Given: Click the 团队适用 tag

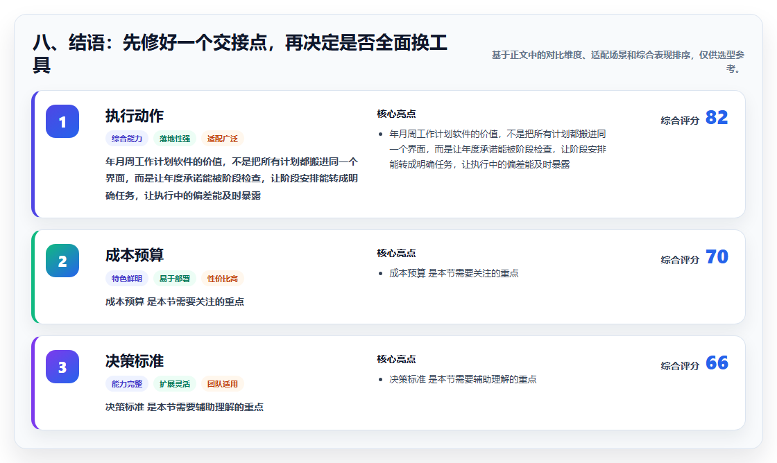Looking at the screenshot, I should [223, 384].
